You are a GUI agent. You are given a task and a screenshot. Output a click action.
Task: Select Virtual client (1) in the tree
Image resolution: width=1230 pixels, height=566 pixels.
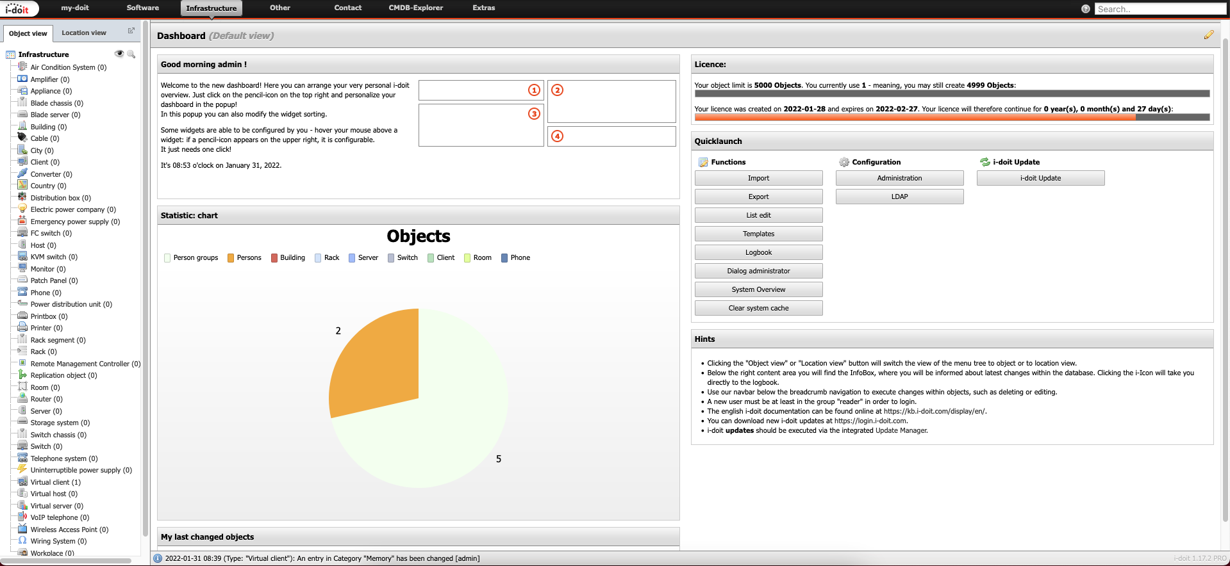55,482
